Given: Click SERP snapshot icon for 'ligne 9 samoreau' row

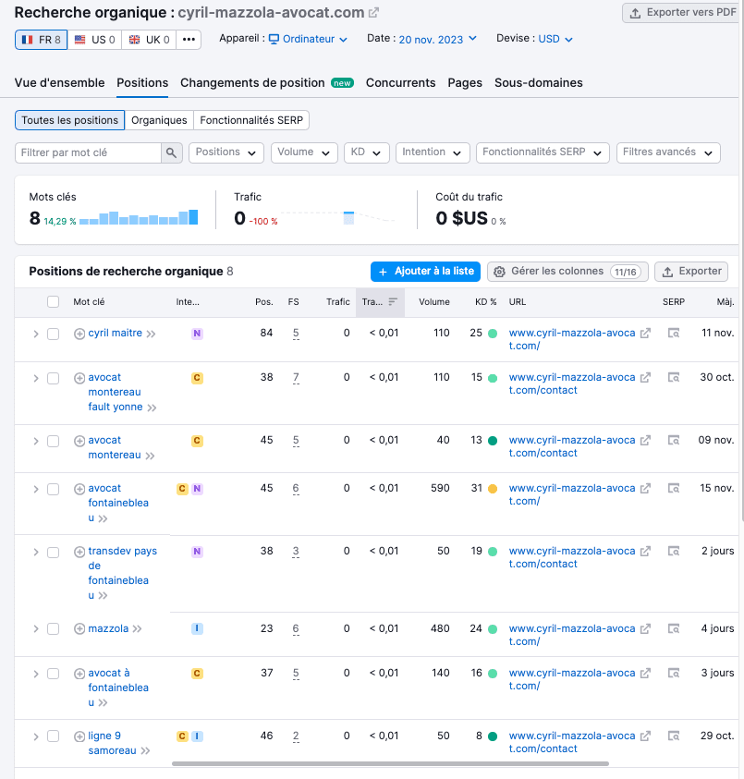Looking at the screenshot, I should (x=674, y=736).
